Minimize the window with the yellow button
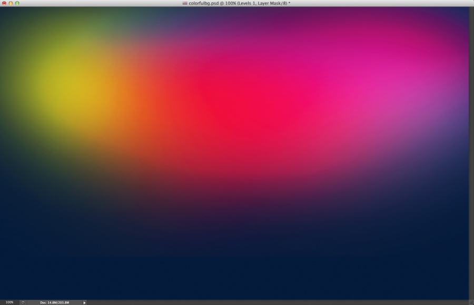Screen dimensions: 474x305 pos(11,3)
